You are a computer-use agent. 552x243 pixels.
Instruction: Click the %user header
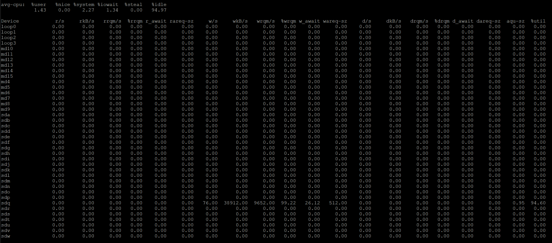(39, 4)
